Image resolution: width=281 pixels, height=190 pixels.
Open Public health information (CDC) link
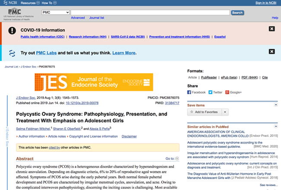coord(42,37)
